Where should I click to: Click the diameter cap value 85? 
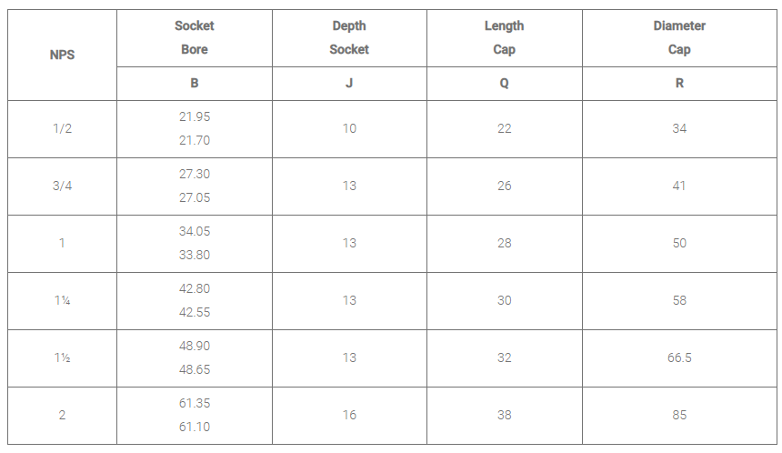(x=679, y=415)
